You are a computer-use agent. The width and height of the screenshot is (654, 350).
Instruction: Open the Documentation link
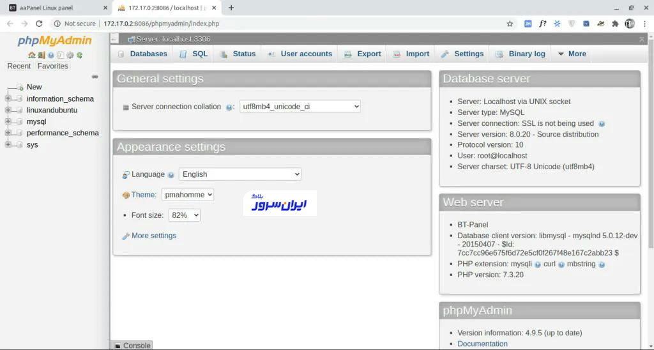(482, 344)
